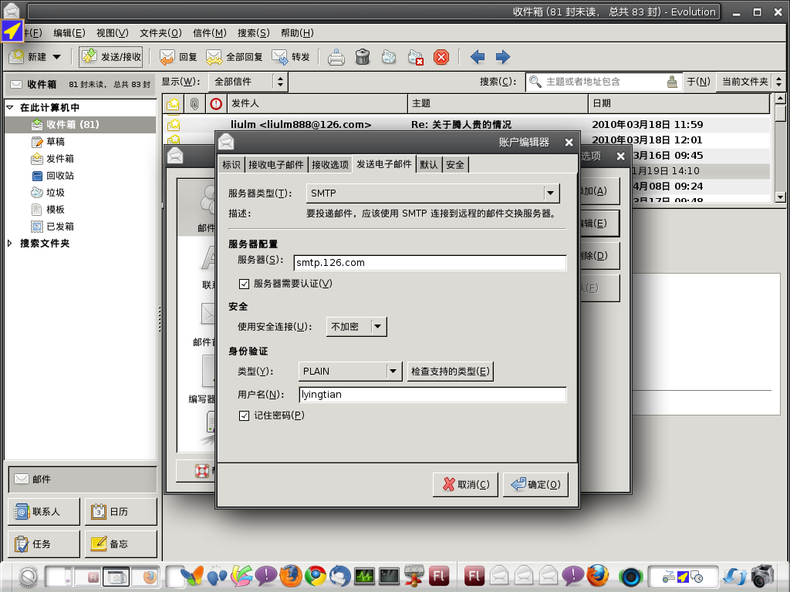Switch to the 安全 tab
Image resolution: width=790 pixels, height=592 pixels.
point(455,165)
